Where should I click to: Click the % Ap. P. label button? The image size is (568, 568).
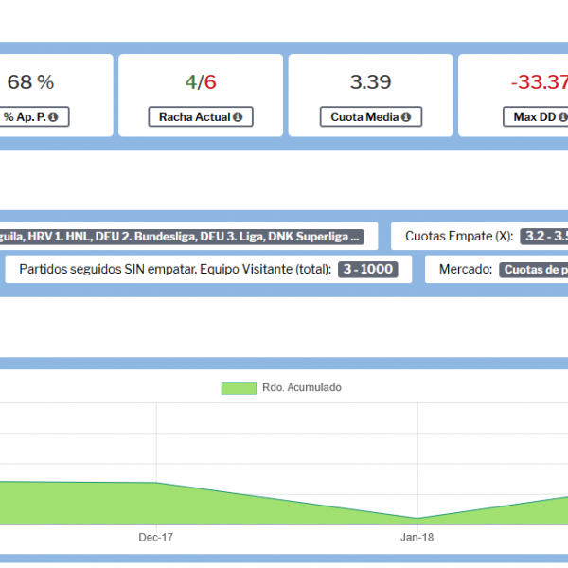pyautogui.click(x=34, y=116)
